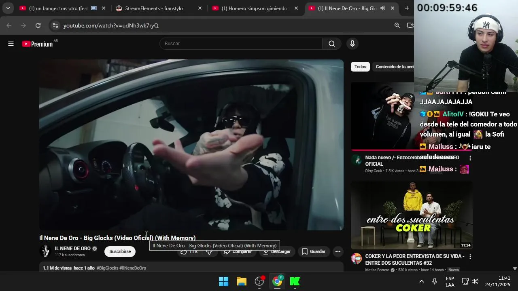Screen dimensions: 518x291
Task: Go to YouTube Premium home logo
Action: (x=37, y=44)
